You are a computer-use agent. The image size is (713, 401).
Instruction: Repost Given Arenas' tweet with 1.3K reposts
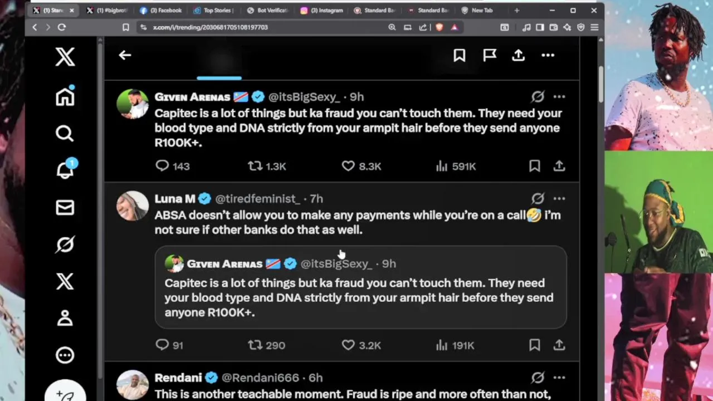255,166
